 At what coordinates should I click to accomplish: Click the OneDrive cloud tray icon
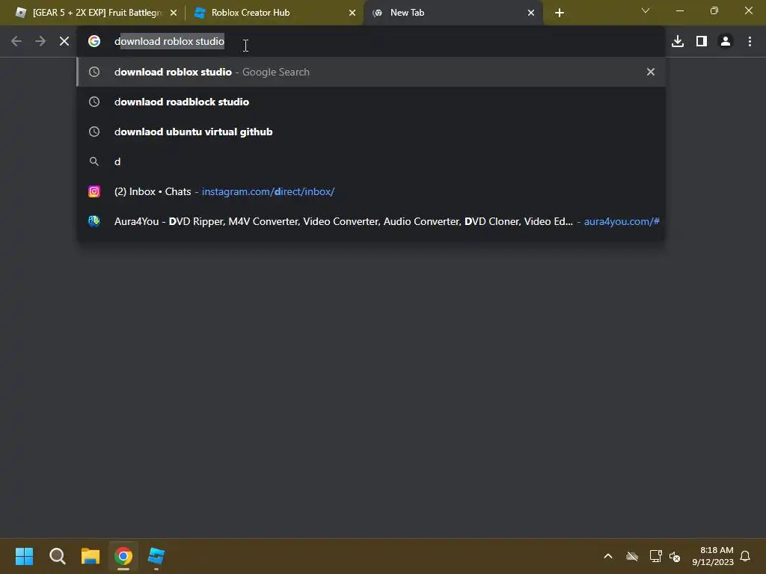click(632, 556)
